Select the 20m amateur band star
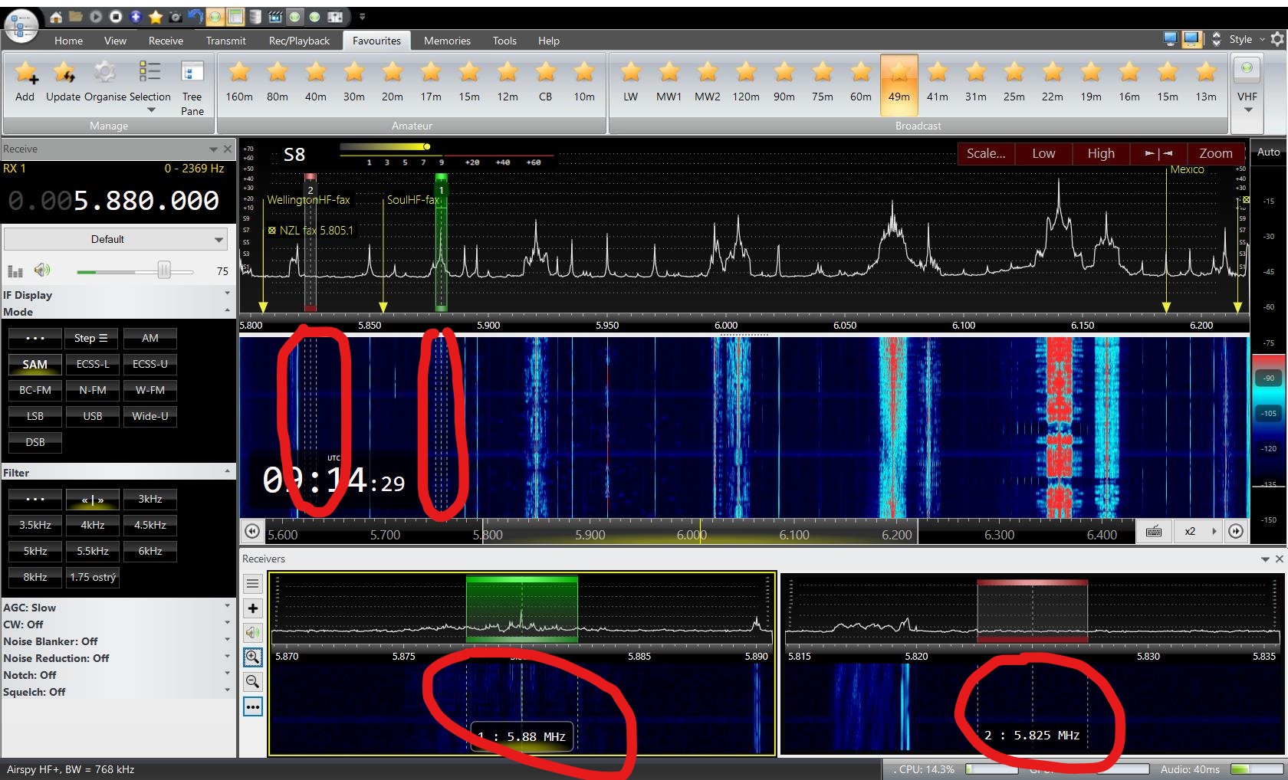 tap(393, 74)
